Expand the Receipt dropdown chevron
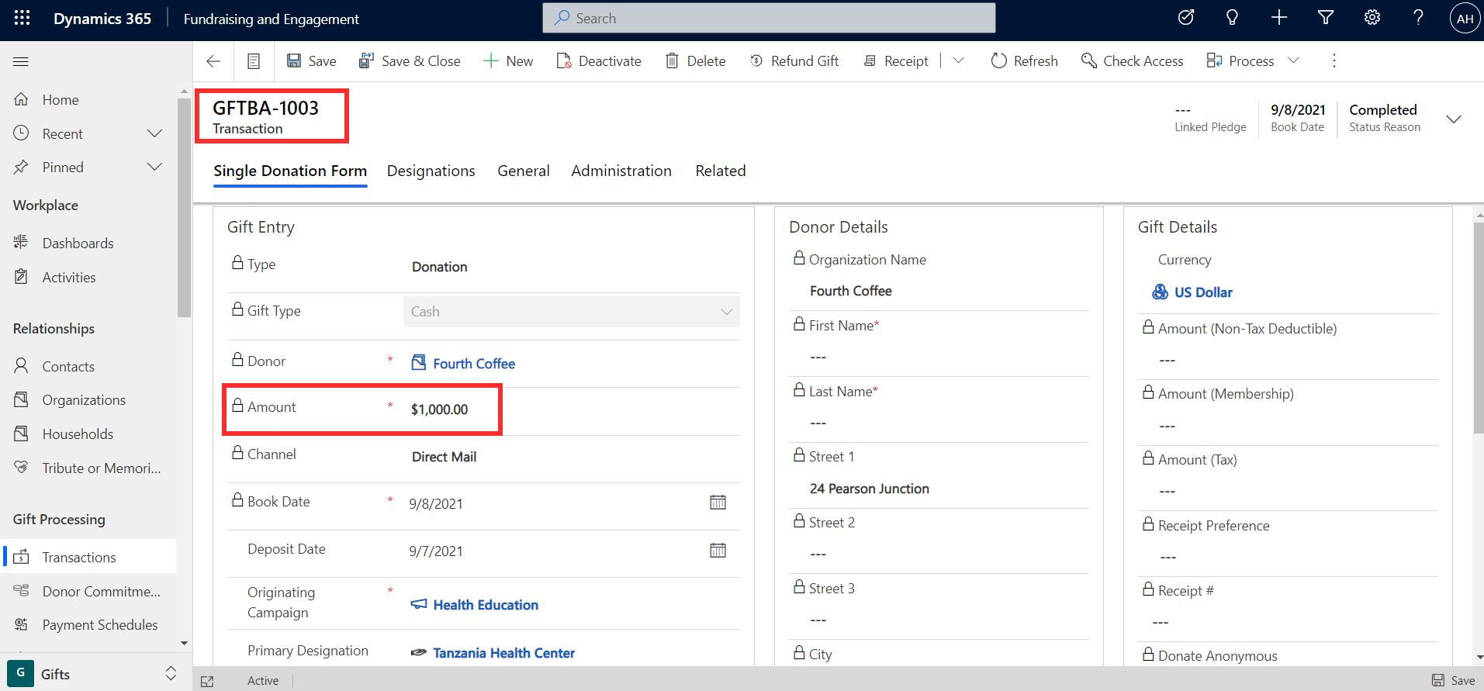1484x691 pixels. pos(959,60)
